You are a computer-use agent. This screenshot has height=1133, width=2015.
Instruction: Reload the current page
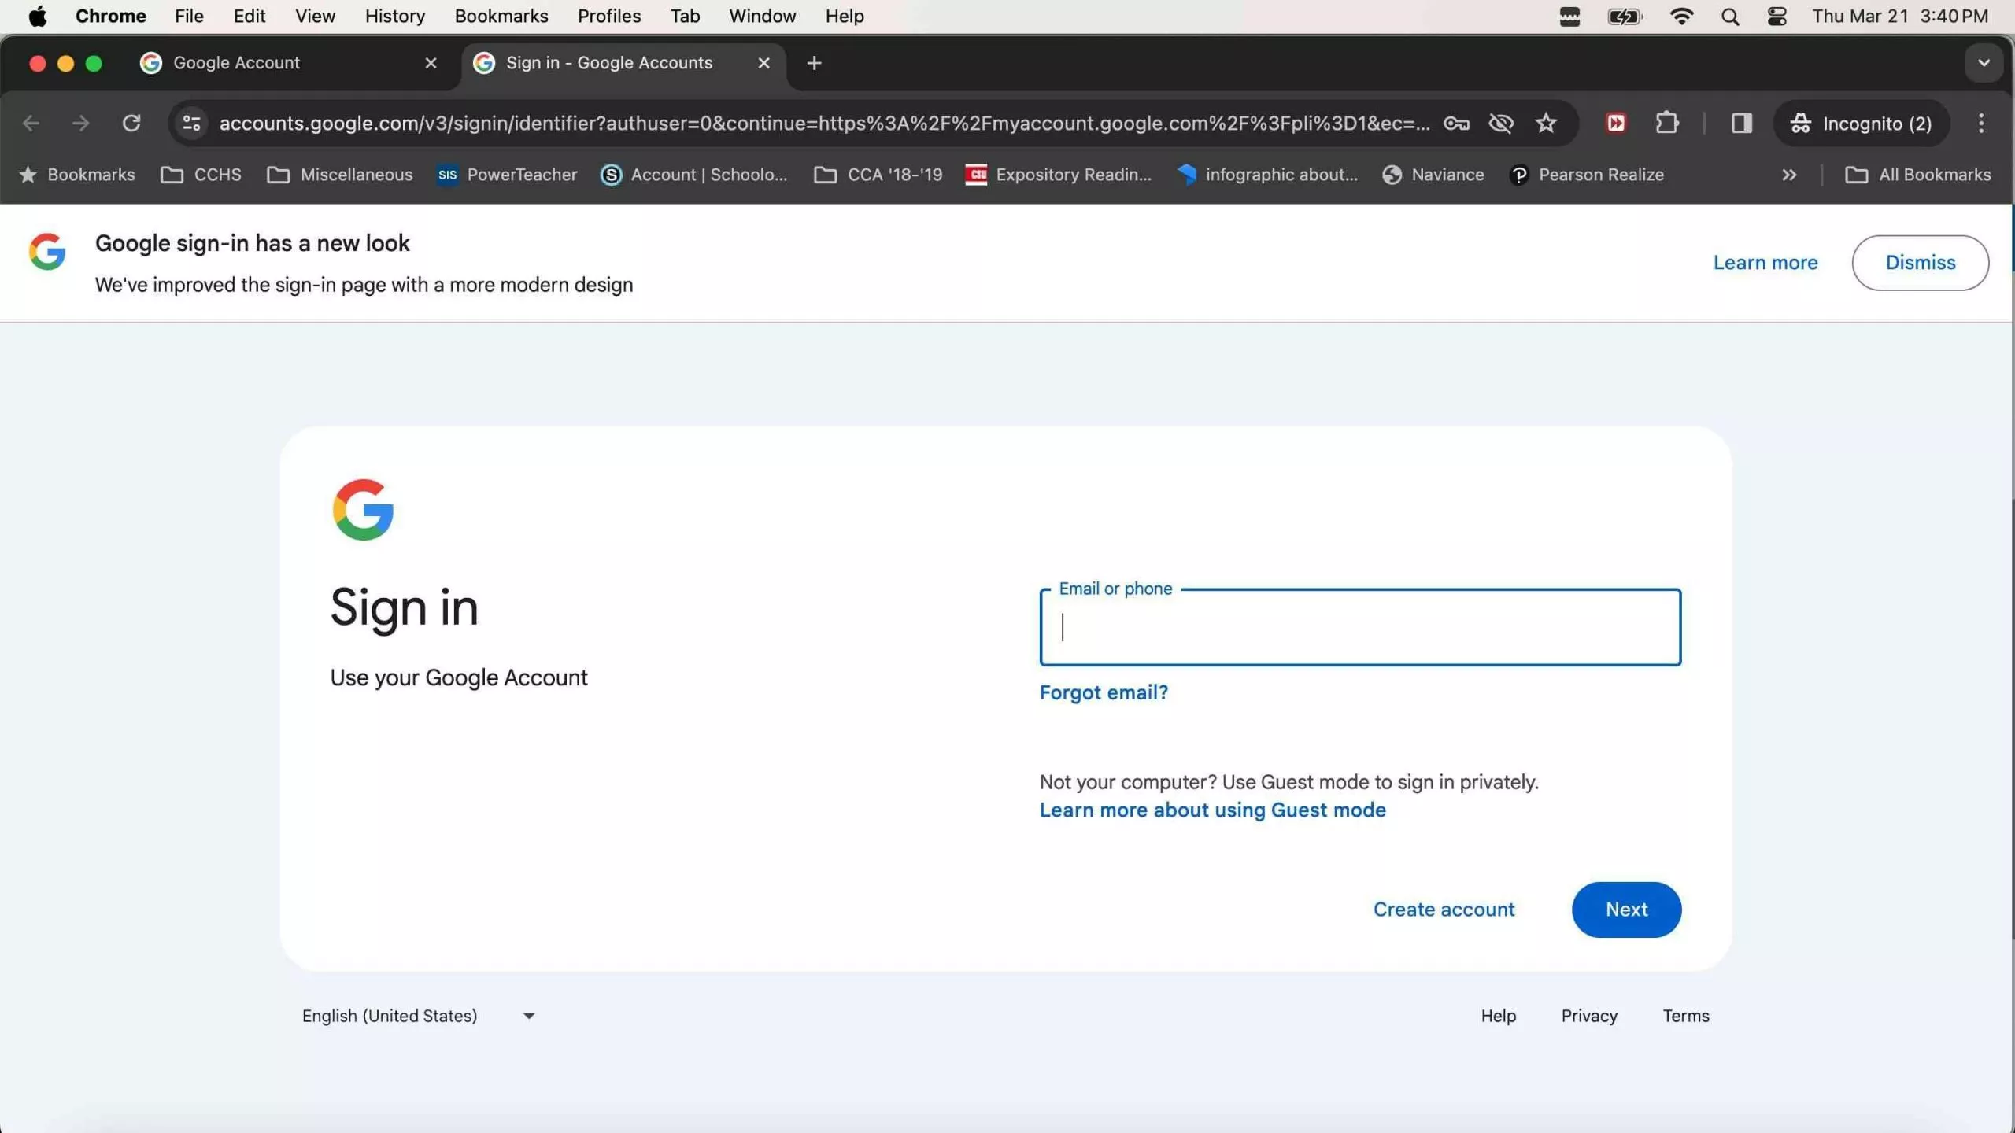pyautogui.click(x=132, y=123)
